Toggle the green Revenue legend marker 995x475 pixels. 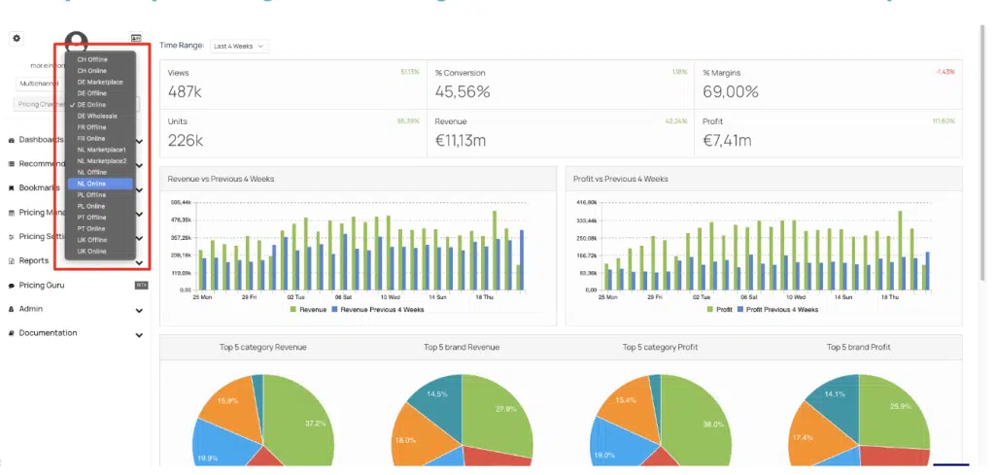point(293,310)
